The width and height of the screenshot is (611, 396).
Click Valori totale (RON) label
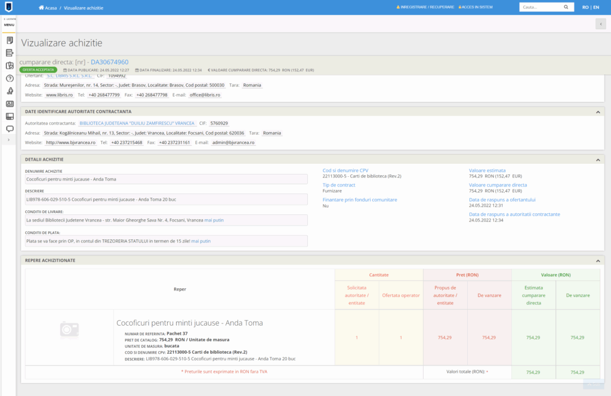pos(467,372)
